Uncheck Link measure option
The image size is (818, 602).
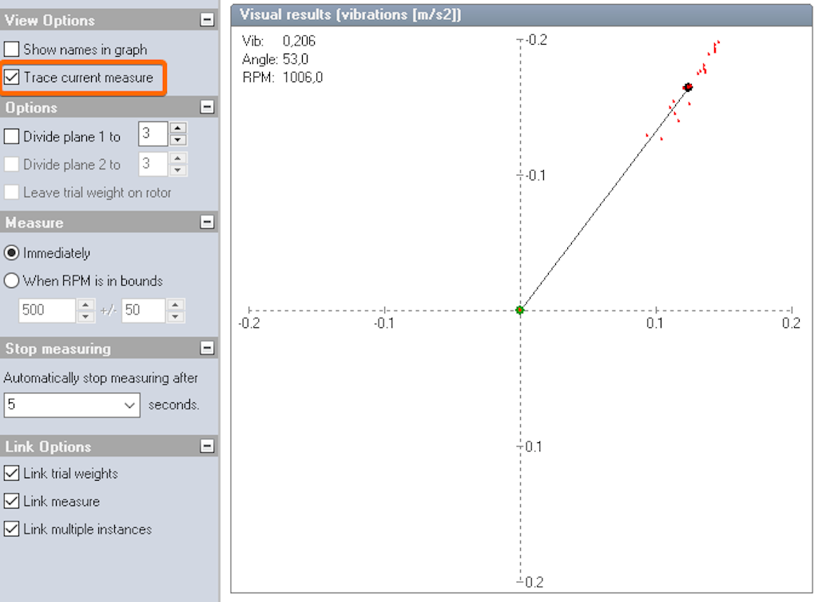click(11, 501)
